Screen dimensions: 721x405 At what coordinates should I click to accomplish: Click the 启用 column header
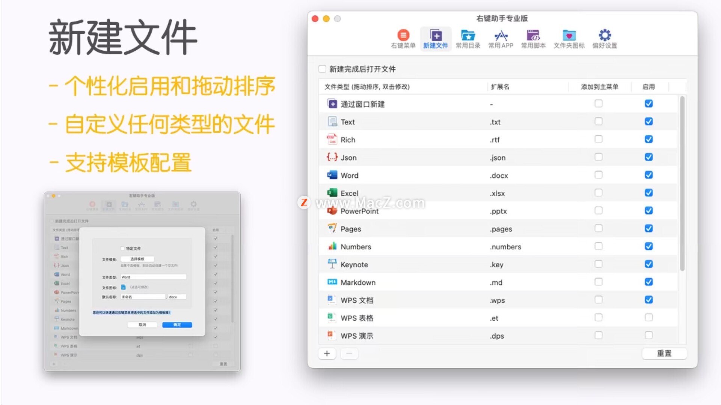click(649, 87)
